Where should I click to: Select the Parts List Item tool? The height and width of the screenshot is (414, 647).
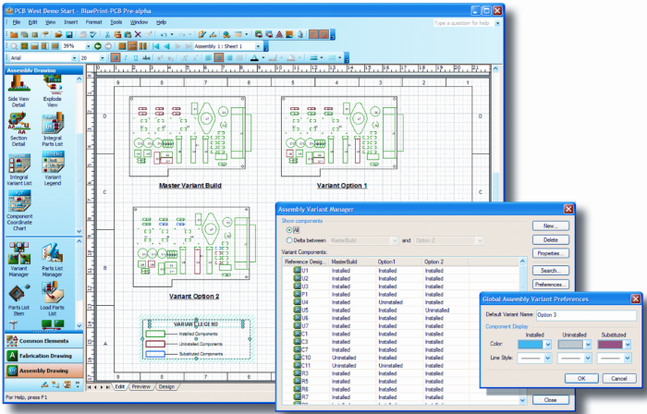[x=19, y=299]
